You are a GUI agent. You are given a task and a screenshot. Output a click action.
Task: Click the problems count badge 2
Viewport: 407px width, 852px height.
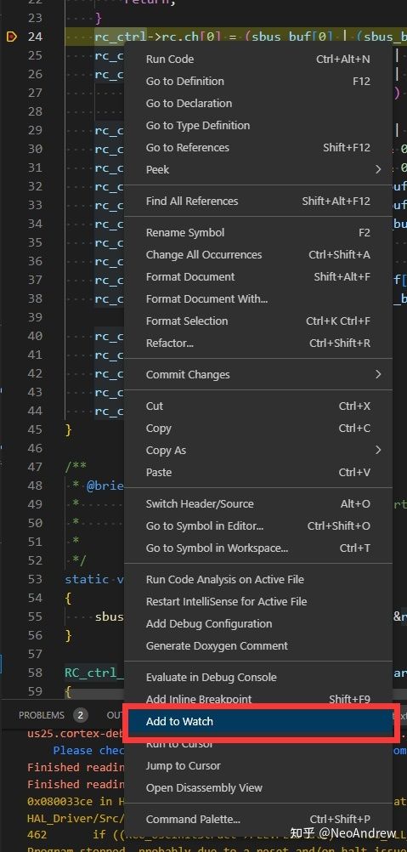81,715
